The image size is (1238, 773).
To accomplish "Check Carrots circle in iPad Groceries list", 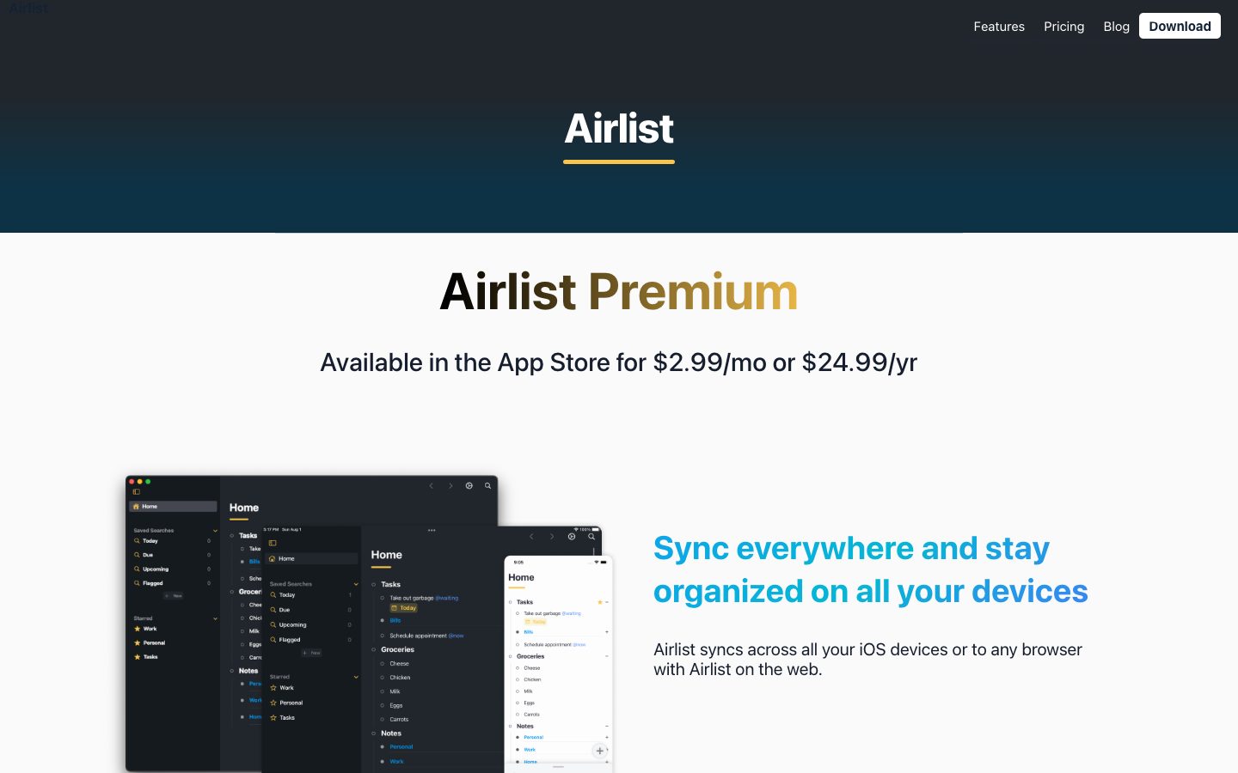I will (383, 719).
